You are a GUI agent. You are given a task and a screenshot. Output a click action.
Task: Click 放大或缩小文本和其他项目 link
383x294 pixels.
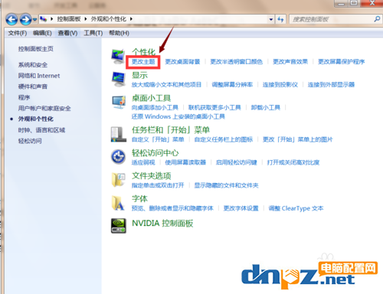point(166,85)
